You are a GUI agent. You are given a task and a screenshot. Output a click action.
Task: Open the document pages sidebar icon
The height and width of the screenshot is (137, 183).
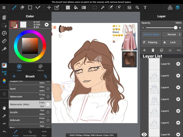tap(4, 17)
